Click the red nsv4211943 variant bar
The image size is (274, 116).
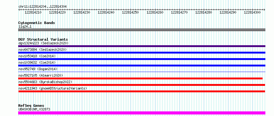[x=142, y=91]
